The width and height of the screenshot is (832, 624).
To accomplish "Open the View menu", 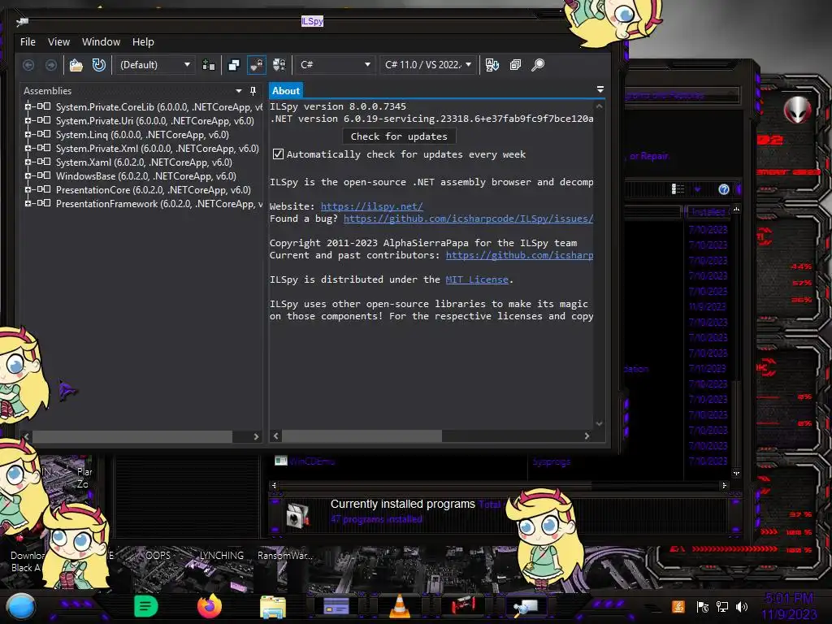I will tap(58, 42).
